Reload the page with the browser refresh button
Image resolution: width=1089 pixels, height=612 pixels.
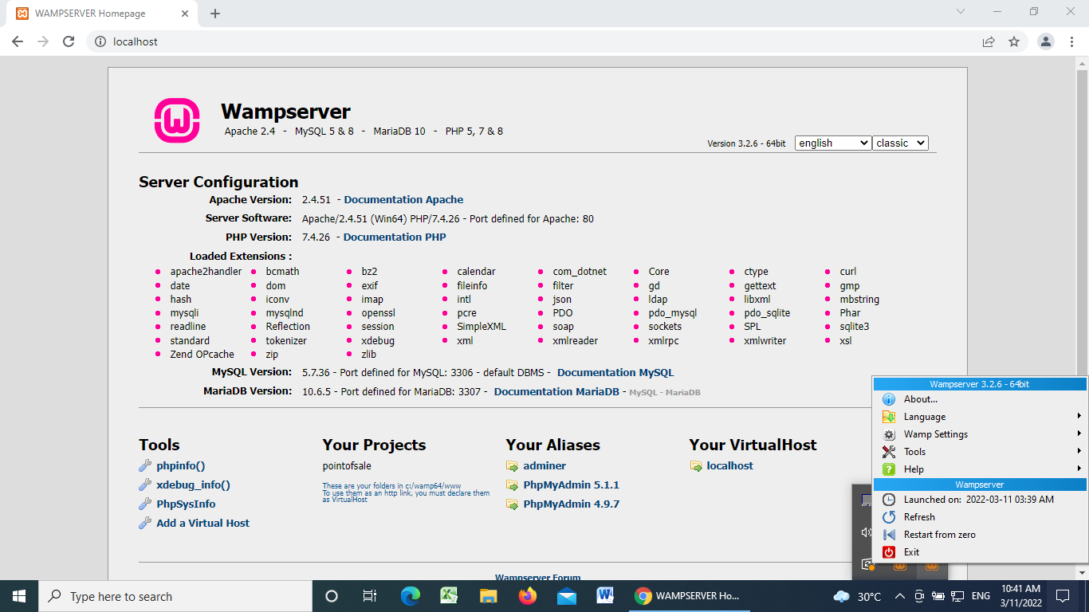coord(69,41)
